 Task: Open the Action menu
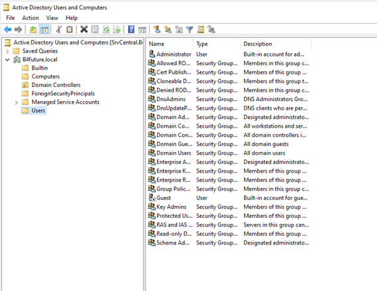click(31, 18)
